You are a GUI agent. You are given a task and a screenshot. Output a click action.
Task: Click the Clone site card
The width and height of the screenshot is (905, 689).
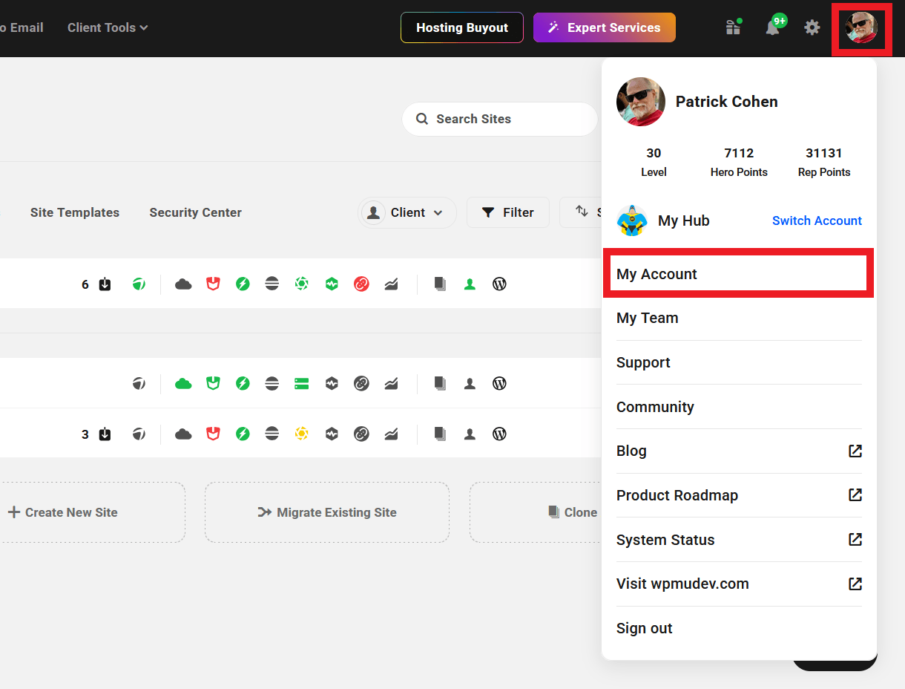point(536,512)
